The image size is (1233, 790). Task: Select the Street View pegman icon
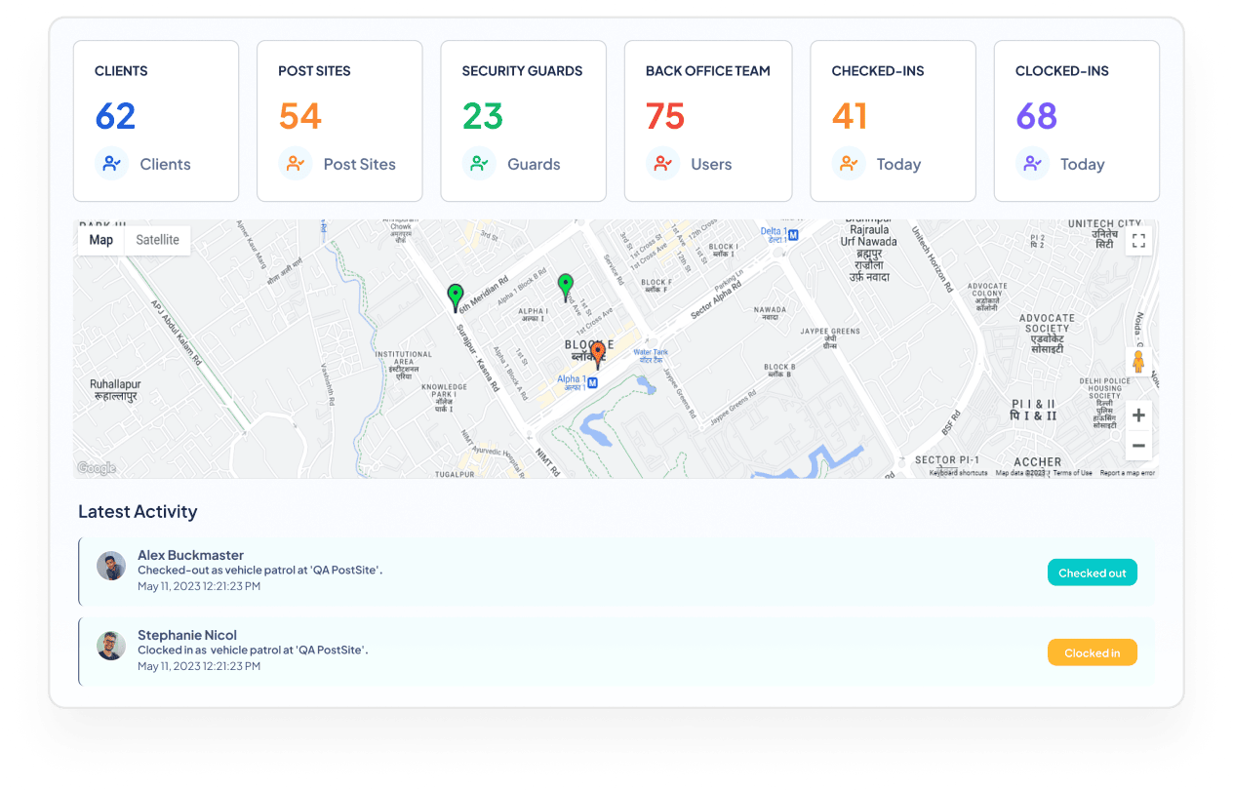1137,362
